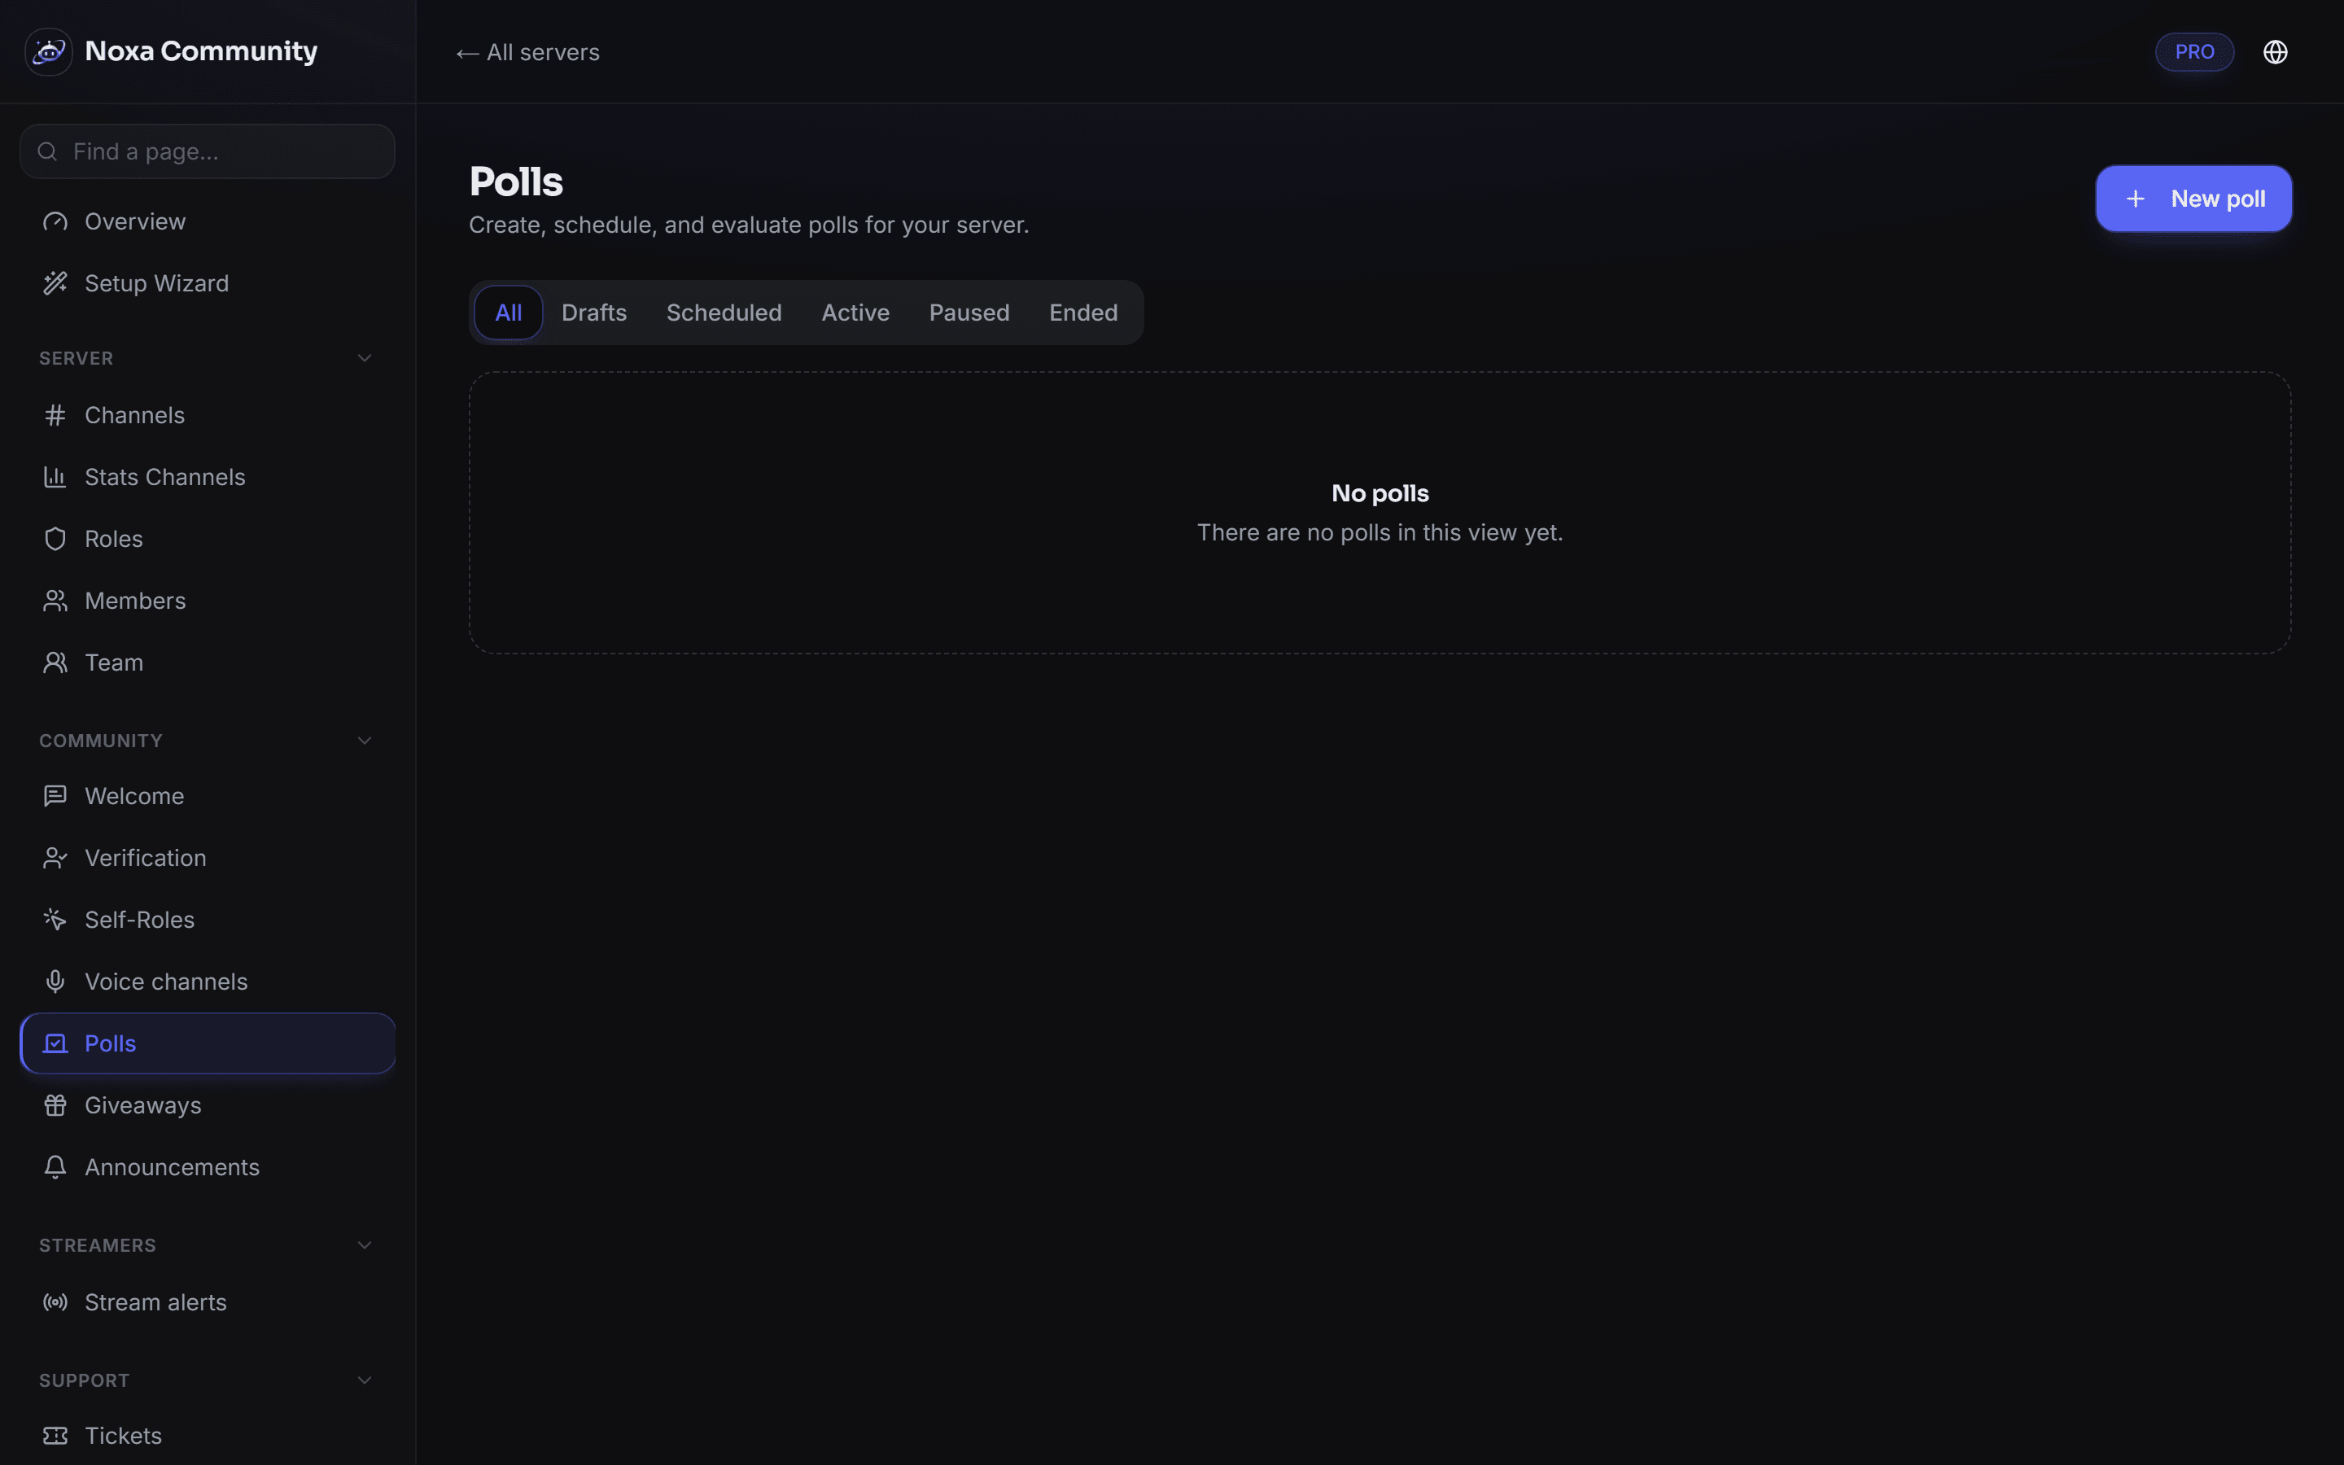The image size is (2344, 1465).
Task: Click the Self-Roles pointer icon
Action: pyautogui.click(x=55, y=921)
